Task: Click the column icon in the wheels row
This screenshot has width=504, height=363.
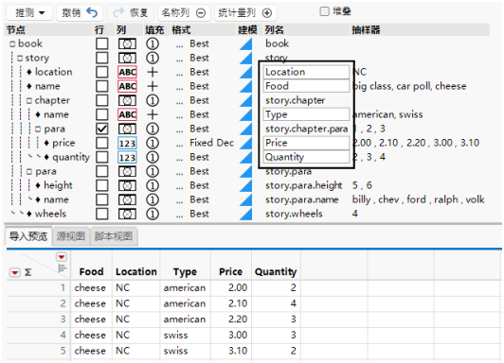Action: [127, 214]
